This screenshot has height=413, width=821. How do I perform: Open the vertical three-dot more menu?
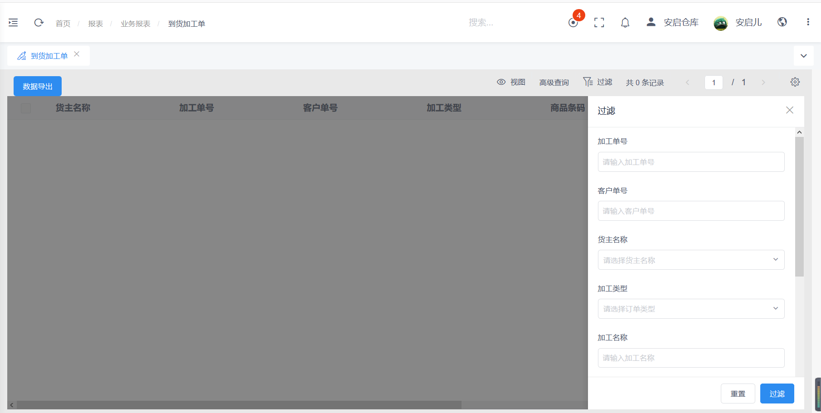tap(808, 22)
